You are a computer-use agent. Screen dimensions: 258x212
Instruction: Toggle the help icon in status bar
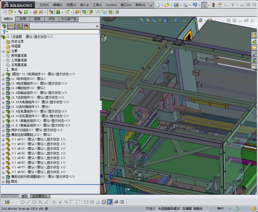point(237,209)
